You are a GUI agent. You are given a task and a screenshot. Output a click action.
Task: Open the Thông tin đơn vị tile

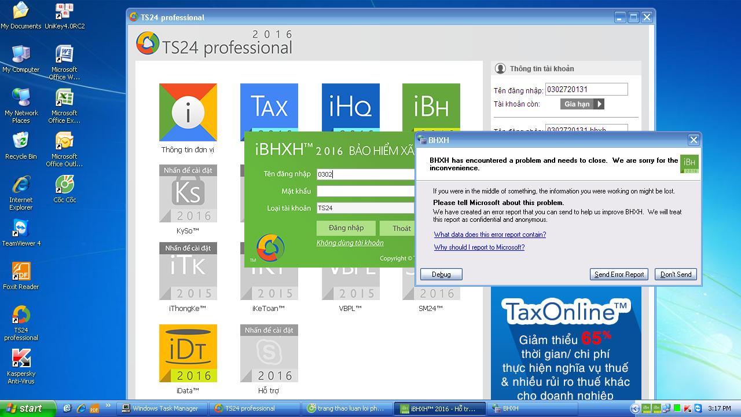pos(188,112)
